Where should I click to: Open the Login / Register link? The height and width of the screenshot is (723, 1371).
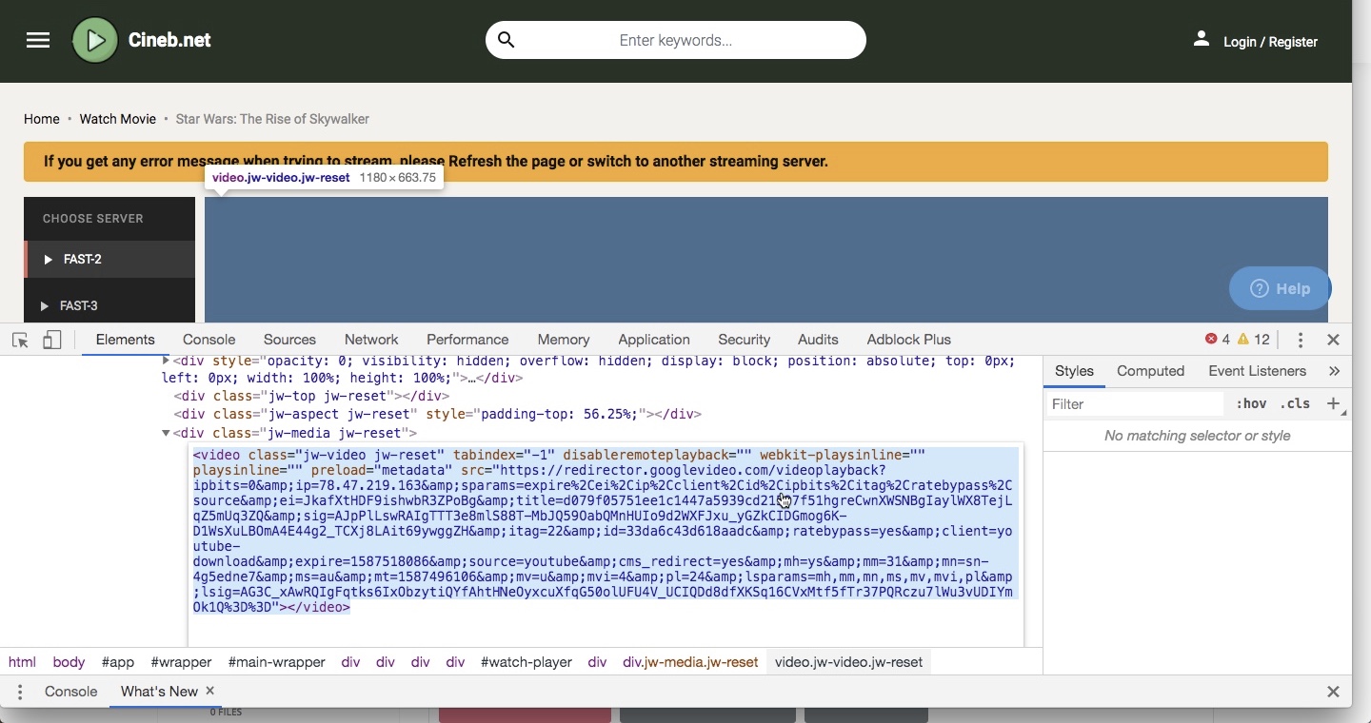pyautogui.click(x=1270, y=42)
